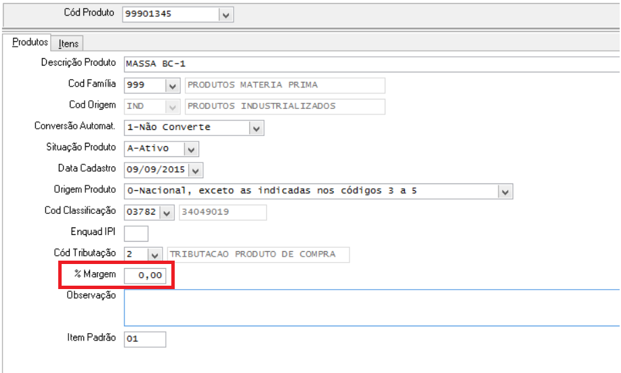This screenshot has width=621, height=373.
Task: Expand the Cód Tributação dropdown arrow
Action: pos(155,255)
